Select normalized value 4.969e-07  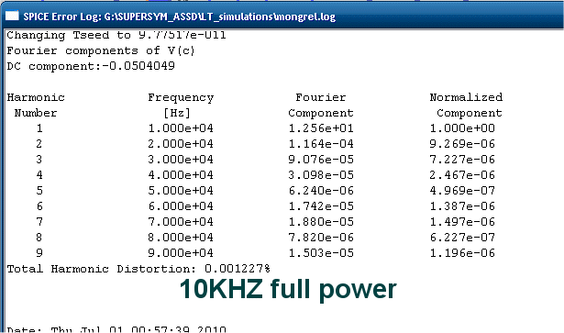point(462,191)
